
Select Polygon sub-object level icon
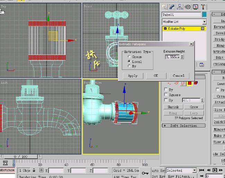[190, 83]
